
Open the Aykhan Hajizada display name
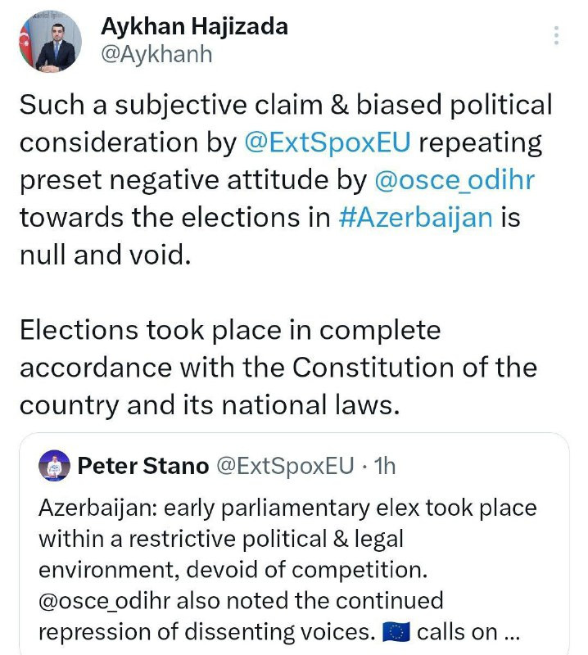tap(193, 27)
